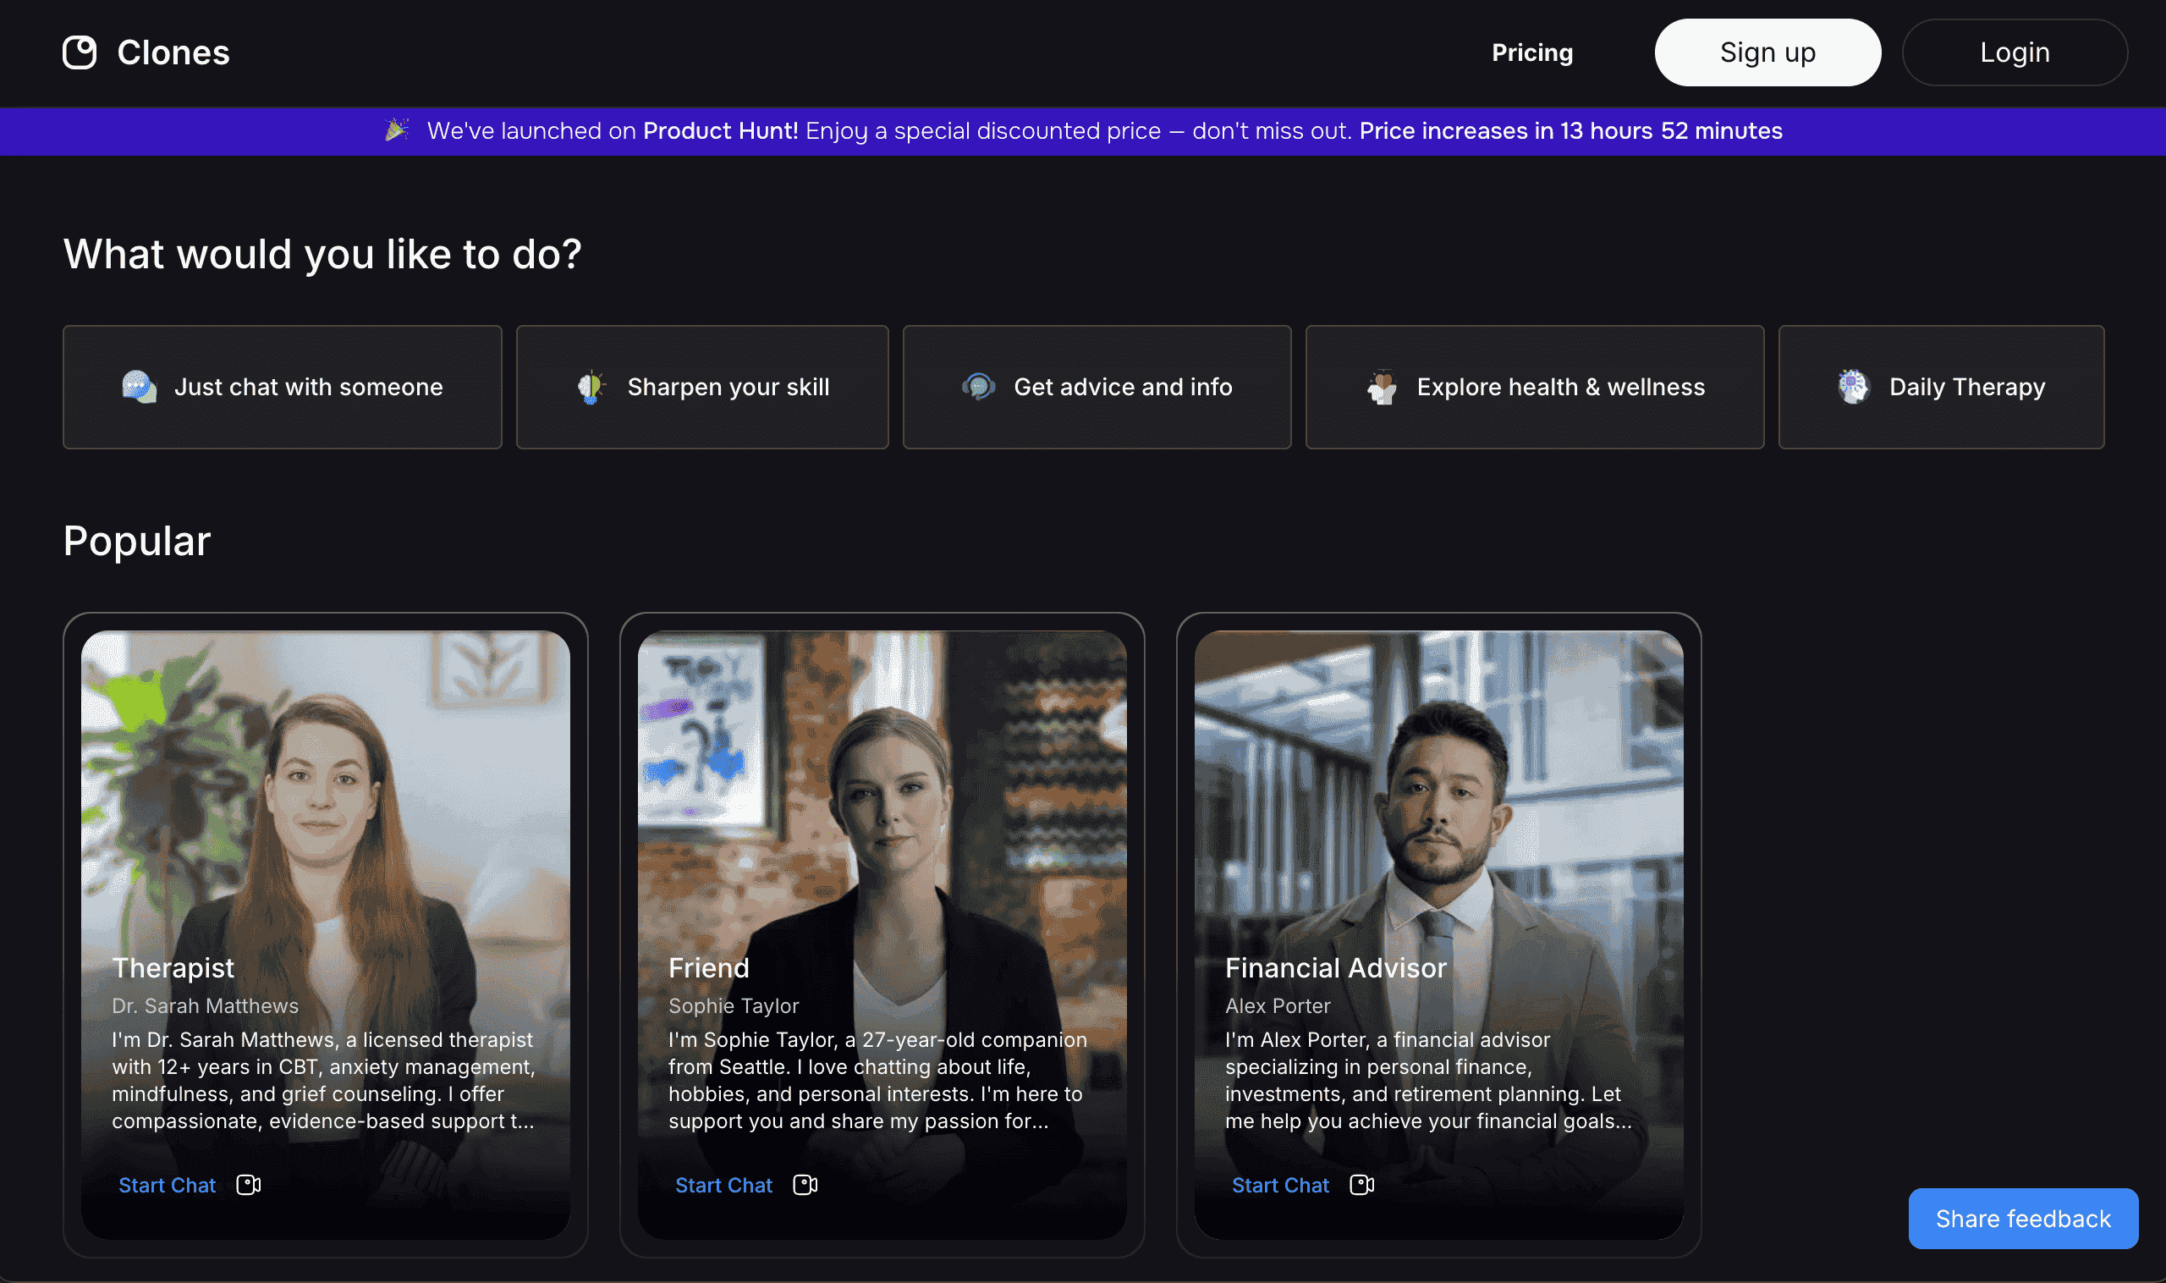Click the party popper icon in the banner
The image size is (2166, 1283).
(x=397, y=130)
